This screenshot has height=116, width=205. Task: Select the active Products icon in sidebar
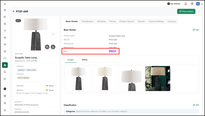point(5,65)
